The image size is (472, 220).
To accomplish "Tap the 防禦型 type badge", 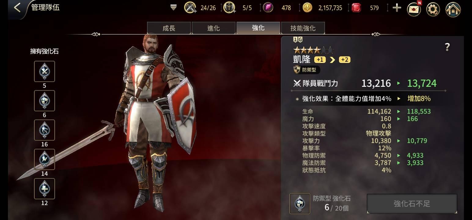I will tap(307, 70).
